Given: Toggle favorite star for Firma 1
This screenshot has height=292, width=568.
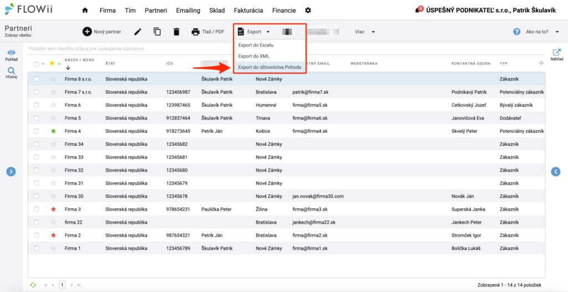Looking at the screenshot, I should [x=54, y=248].
